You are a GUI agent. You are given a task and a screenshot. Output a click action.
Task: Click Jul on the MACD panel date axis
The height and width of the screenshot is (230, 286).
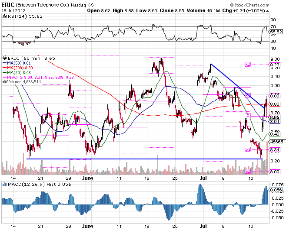coord(203,227)
